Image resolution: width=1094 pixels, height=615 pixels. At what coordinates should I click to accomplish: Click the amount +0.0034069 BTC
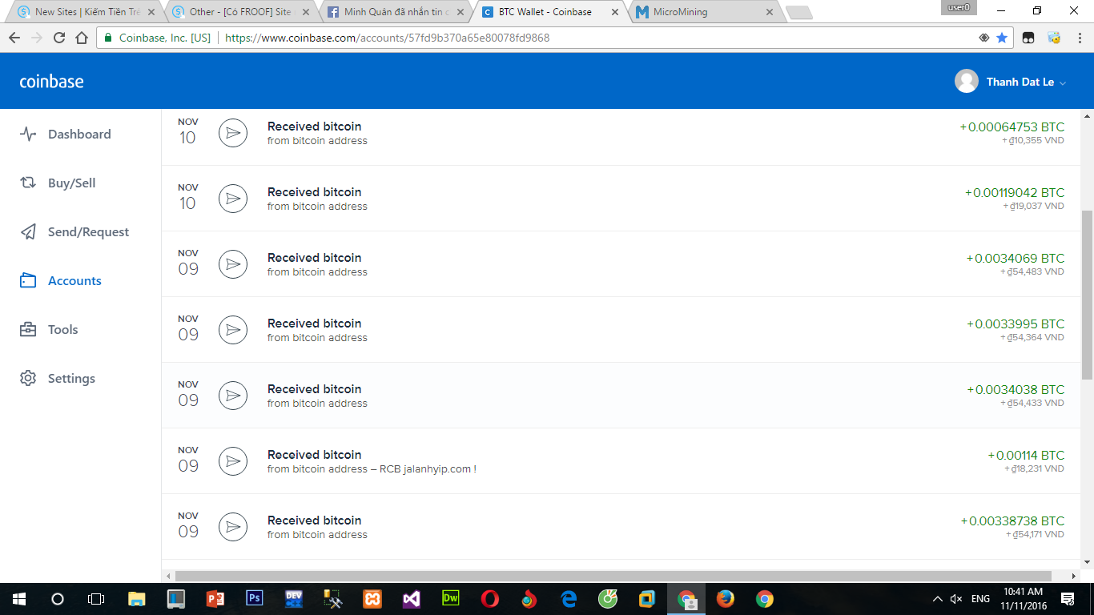pyautogui.click(x=1016, y=258)
